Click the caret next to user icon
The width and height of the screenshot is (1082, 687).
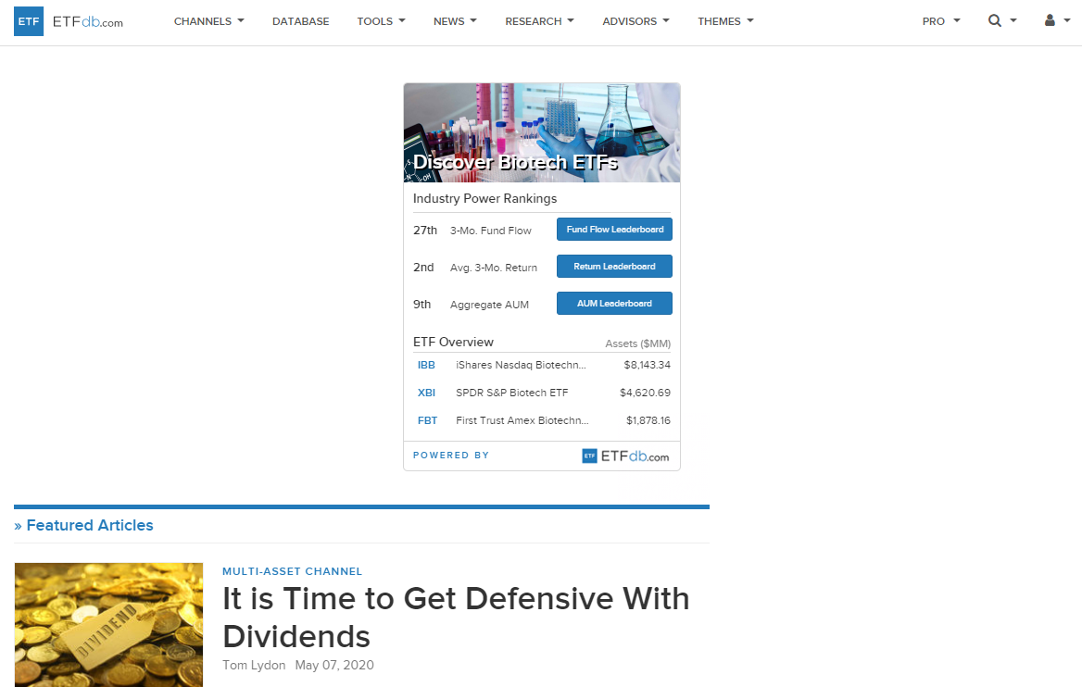click(x=1067, y=20)
